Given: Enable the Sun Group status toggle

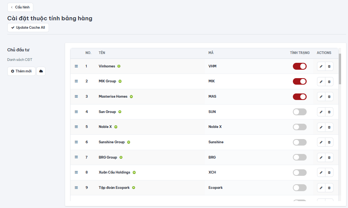Looking at the screenshot, I should (x=300, y=112).
